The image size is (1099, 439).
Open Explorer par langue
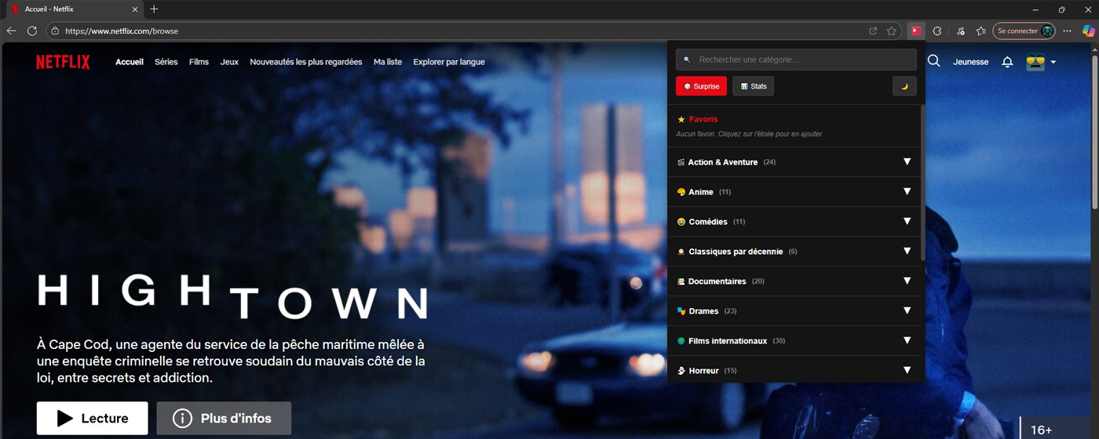click(x=449, y=62)
